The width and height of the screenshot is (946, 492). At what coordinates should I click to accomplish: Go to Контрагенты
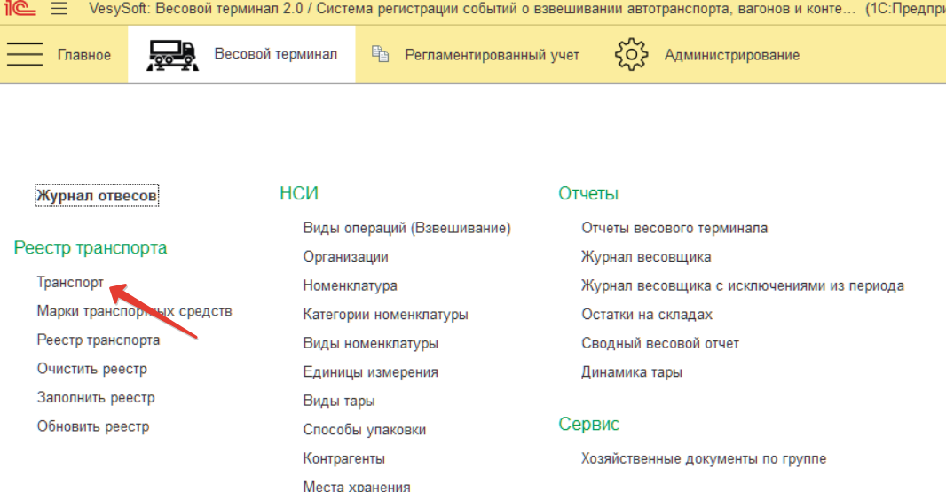tap(343, 458)
